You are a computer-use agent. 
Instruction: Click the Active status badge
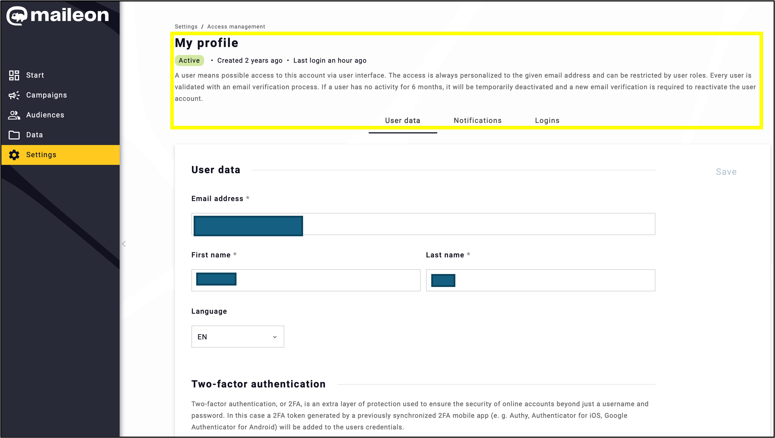tap(189, 60)
